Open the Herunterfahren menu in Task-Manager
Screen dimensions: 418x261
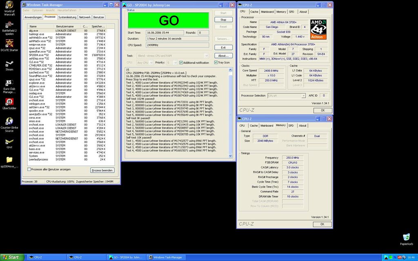(67, 10)
